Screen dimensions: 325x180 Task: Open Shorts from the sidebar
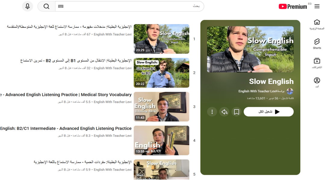point(317,44)
